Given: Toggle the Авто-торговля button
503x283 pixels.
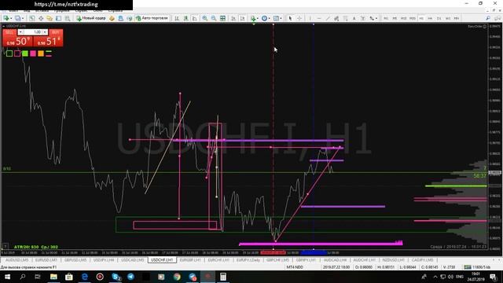Looking at the screenshot, I should [152, 18].
